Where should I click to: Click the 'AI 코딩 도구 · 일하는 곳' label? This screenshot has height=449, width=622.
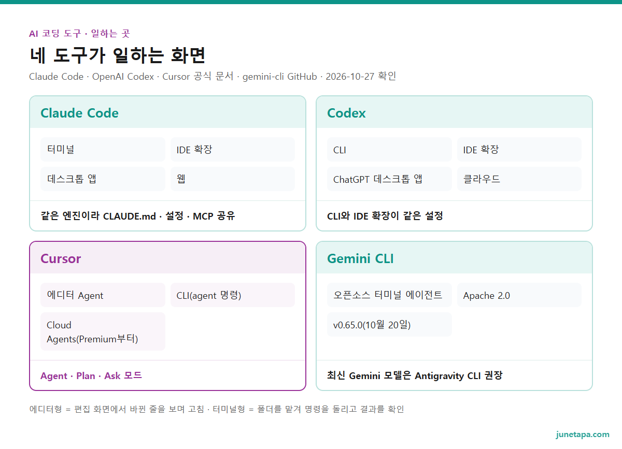tap(79, 34)
